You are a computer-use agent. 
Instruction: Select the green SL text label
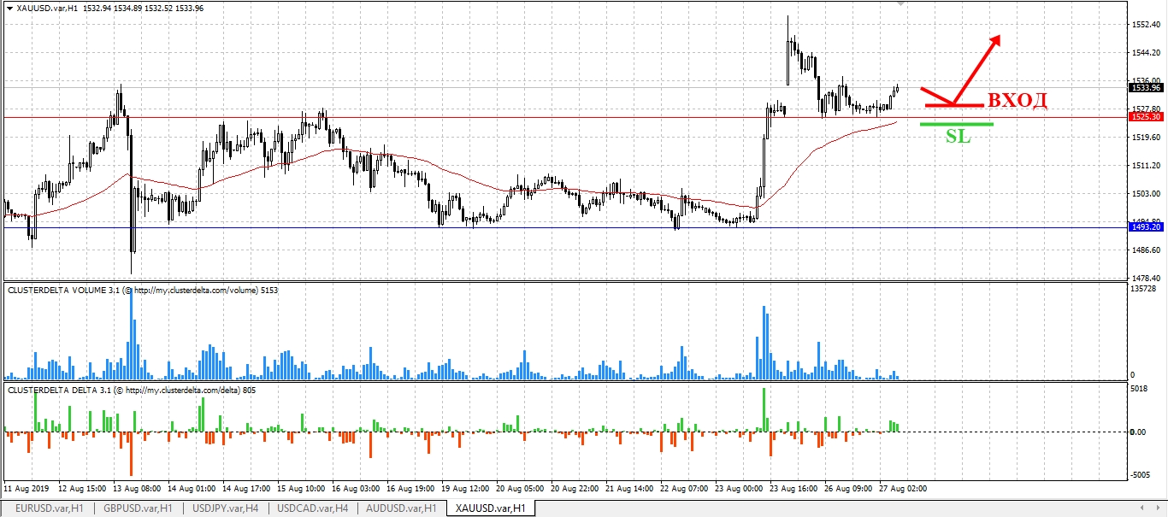958,135
